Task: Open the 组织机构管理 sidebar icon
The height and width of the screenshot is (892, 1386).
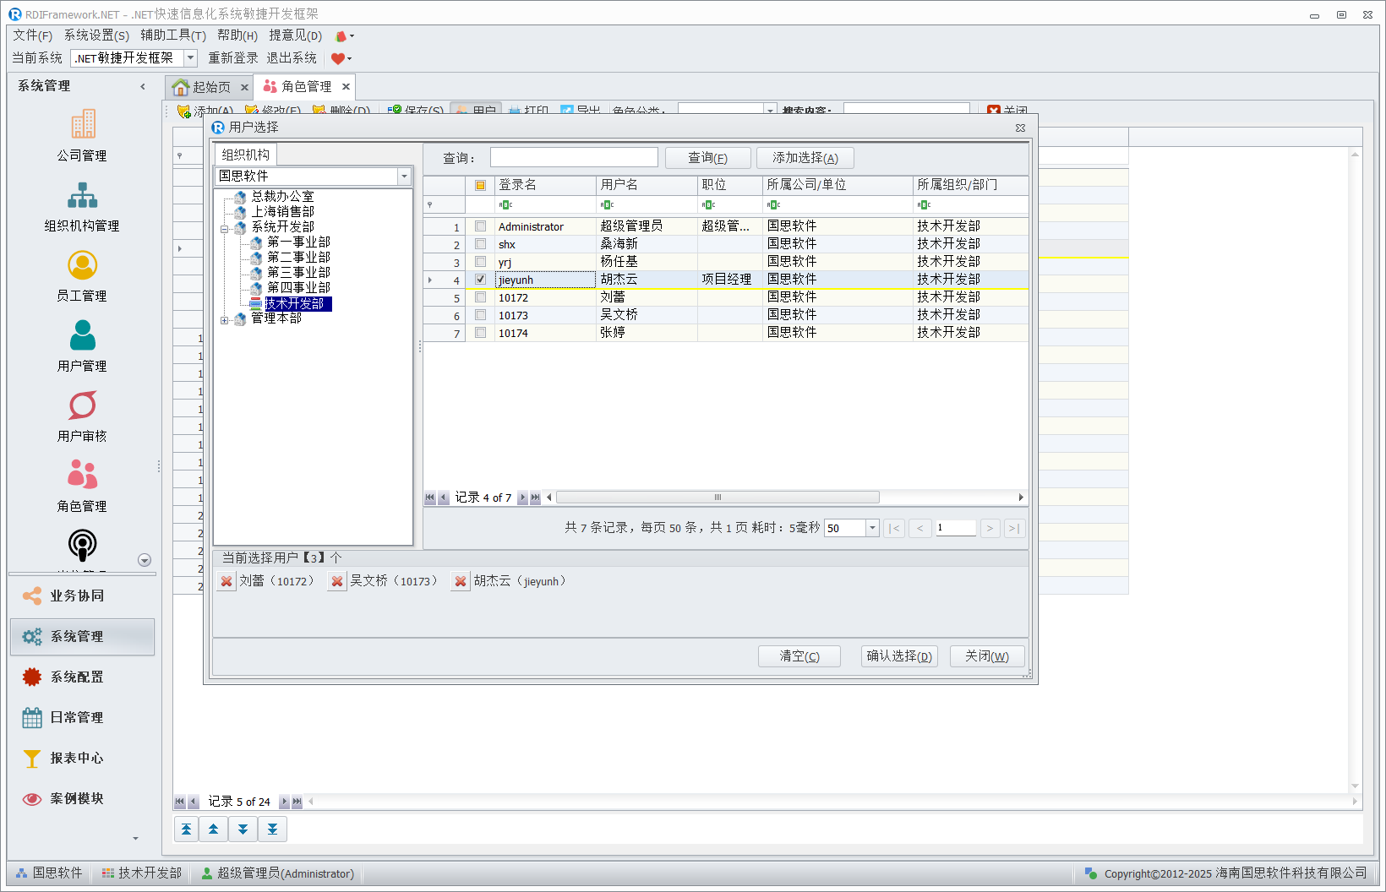Action: [x=82, y=195]
